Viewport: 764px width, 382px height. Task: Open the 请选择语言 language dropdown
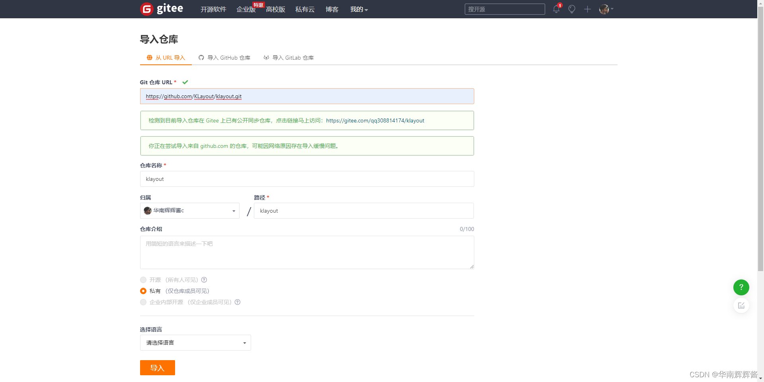(195, 343)
